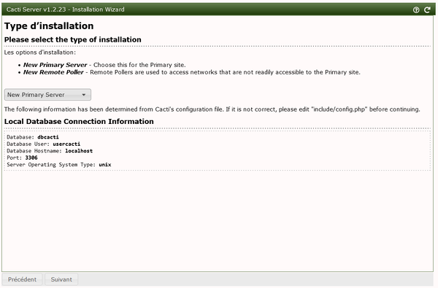Open the New Primary Server installation type dropdown
The height and width of the screenshot is (288, 438).
(x=47, y=95)
